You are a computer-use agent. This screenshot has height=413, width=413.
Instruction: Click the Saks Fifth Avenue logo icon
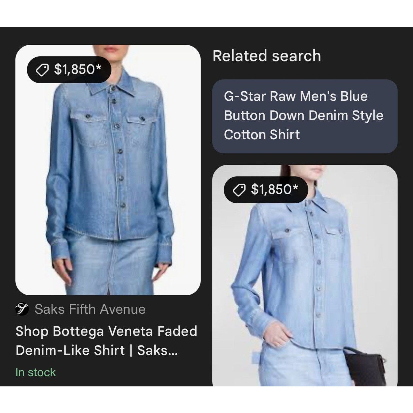tap(22, 309)
